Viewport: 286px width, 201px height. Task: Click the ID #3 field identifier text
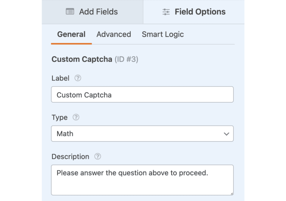tap(127, 59)
